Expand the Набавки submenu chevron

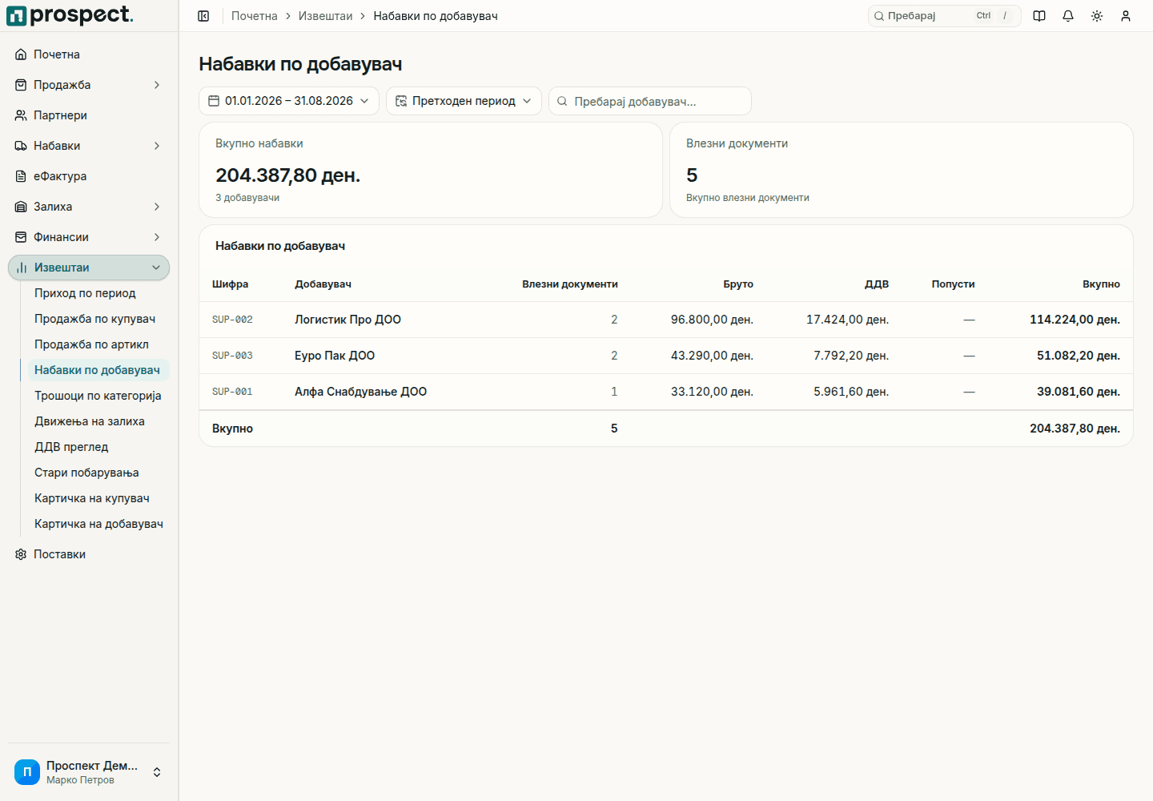point(157,146)
